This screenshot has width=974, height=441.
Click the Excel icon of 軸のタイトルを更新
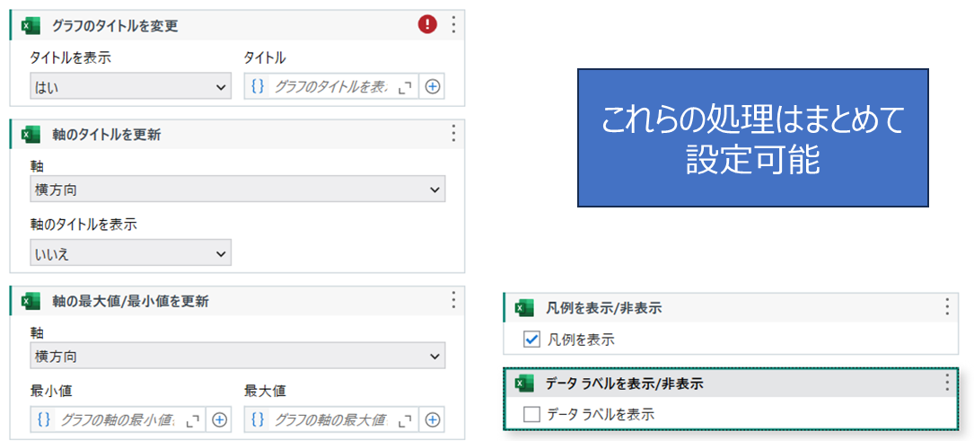click(x=31, y=134)
